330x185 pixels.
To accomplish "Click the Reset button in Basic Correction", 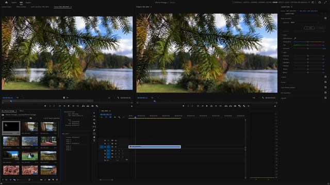I will pyautogui.click(x=321, y=28).
